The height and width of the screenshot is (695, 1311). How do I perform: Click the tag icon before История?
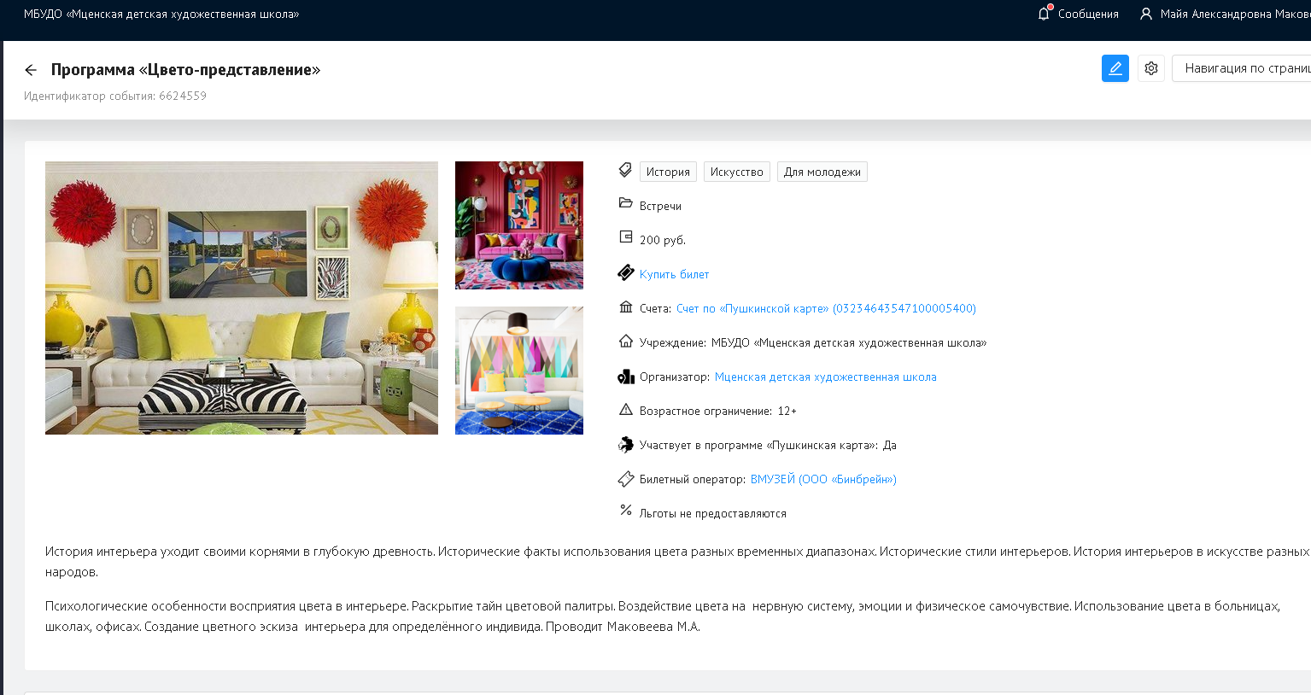(x=626, y=171)
